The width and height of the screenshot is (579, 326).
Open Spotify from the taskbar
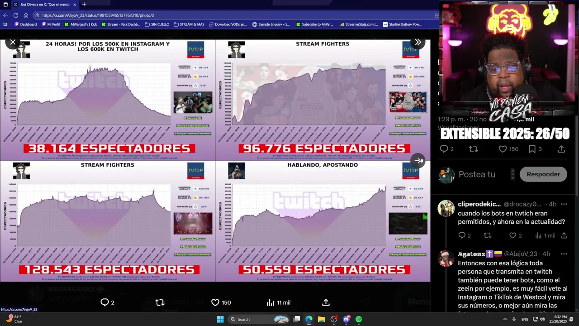click(359, 319)
